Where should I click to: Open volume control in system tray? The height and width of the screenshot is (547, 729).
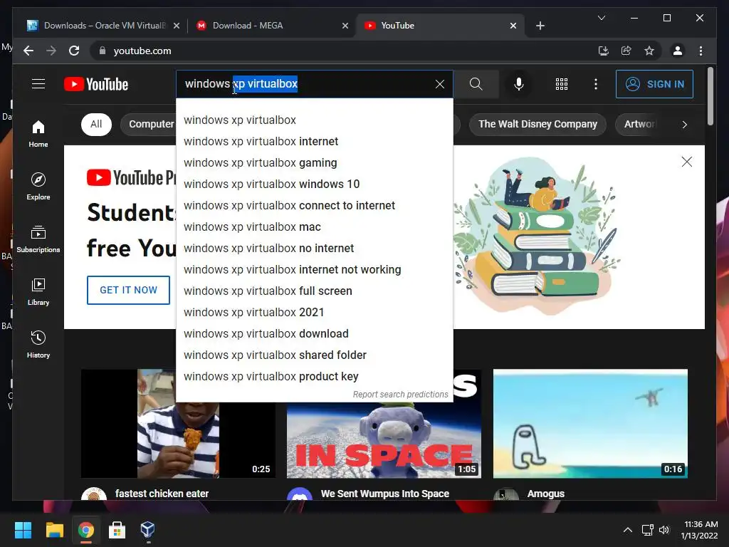pyautogui.click(x=664, y=530)
